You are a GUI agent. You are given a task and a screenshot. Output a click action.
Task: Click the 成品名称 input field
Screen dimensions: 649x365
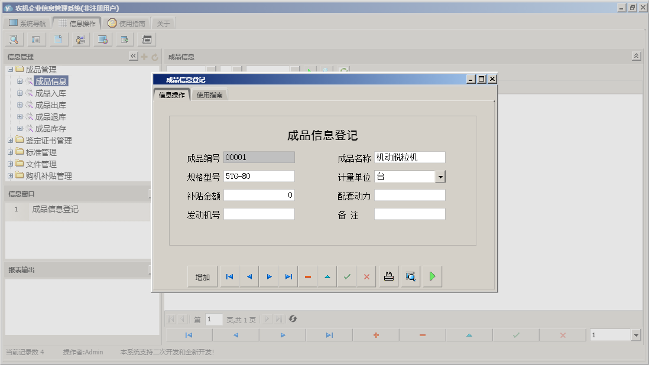click(410, 157)
